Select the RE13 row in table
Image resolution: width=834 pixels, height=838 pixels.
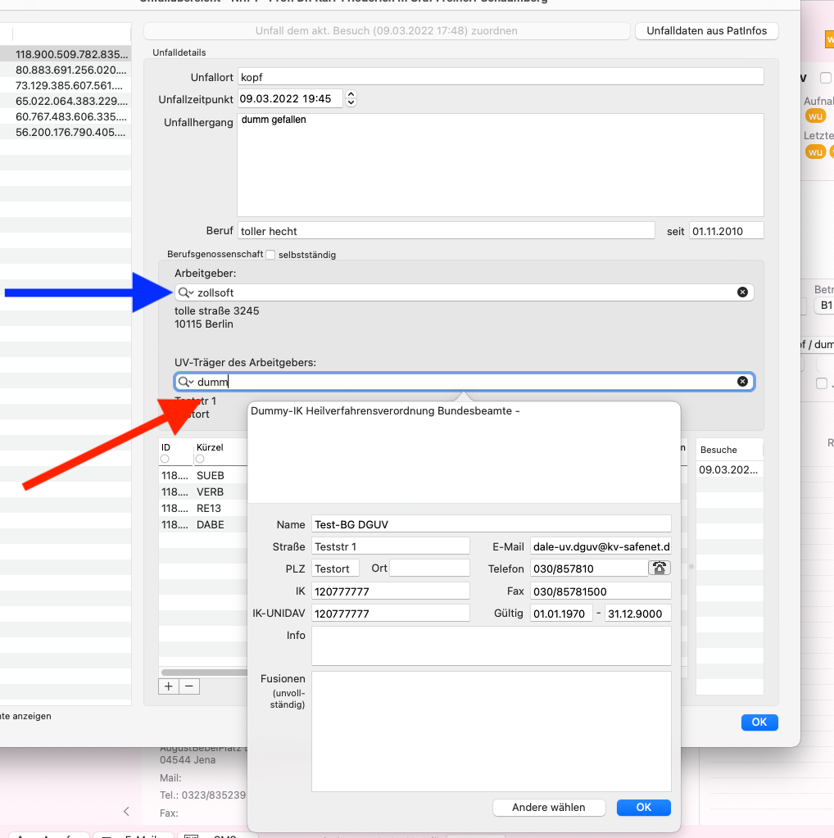pyautogui.click(x=203, y=508)
